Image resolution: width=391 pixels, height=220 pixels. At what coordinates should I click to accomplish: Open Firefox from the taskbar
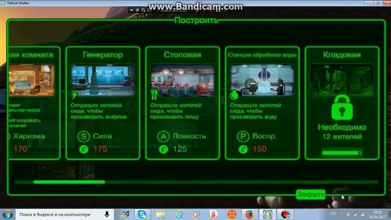click(250, 215)
